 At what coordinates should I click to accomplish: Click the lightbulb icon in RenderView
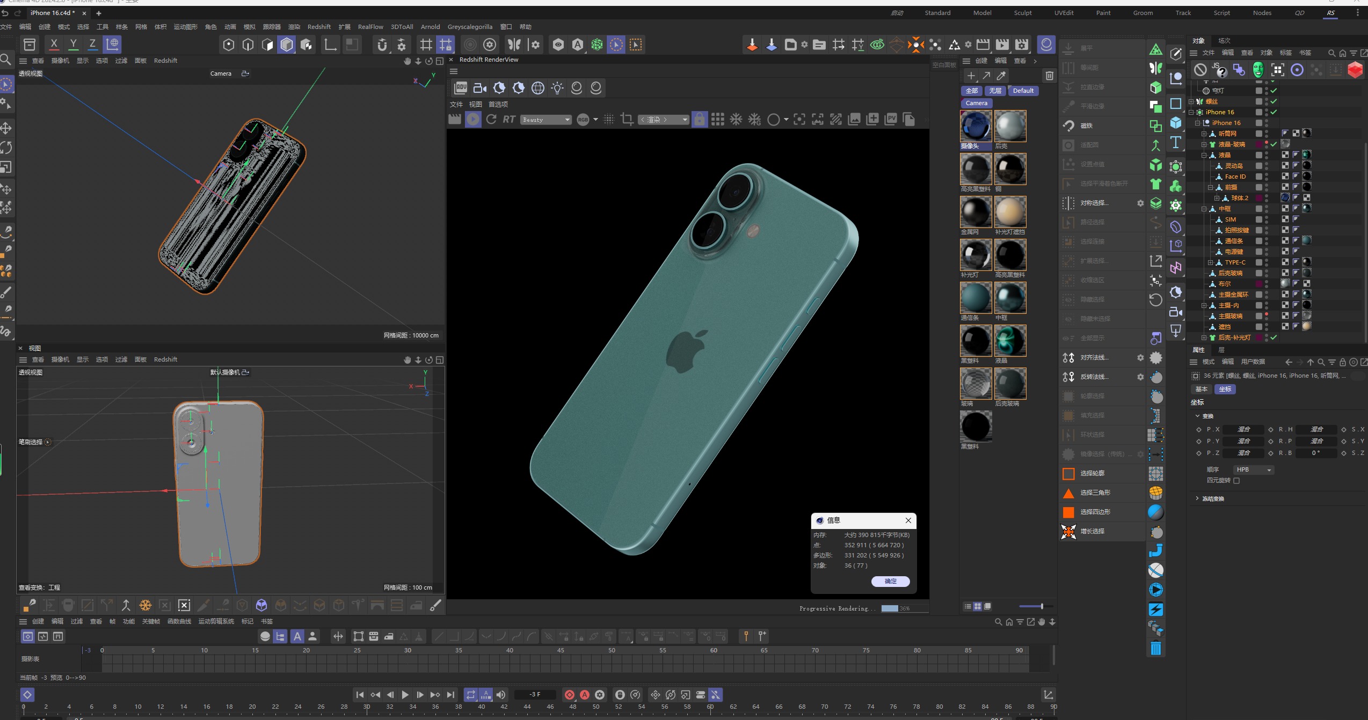point(557,88)
